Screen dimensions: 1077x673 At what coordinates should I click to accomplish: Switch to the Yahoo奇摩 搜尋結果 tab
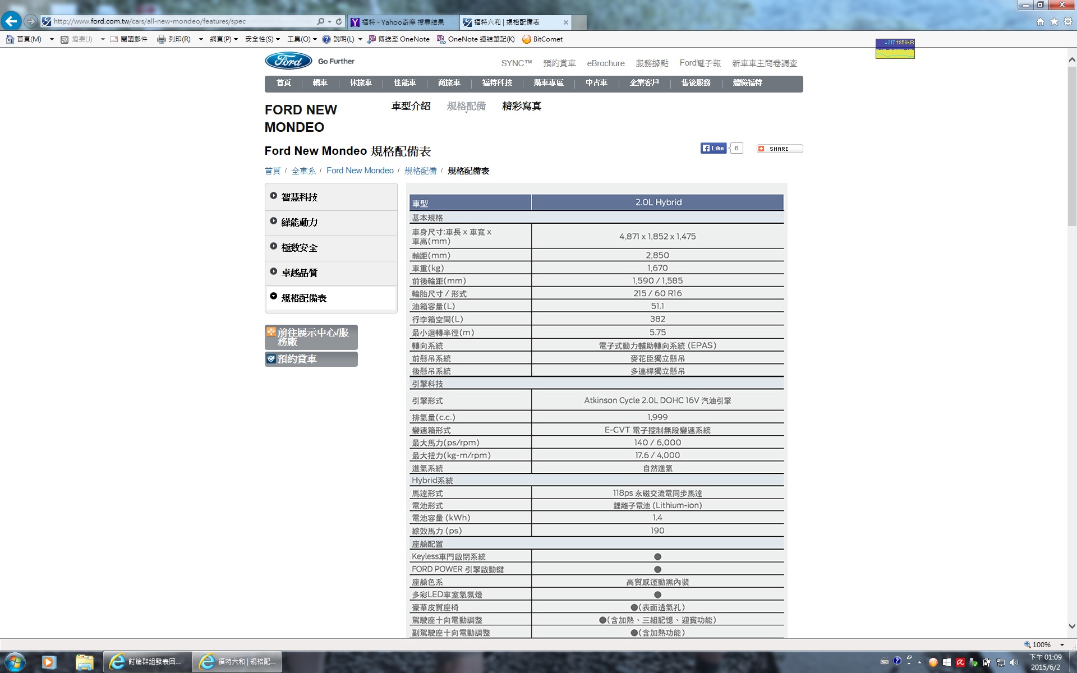coord(403,22)
